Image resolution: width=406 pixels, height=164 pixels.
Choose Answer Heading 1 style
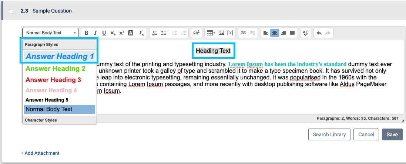(x=60, y=56)
